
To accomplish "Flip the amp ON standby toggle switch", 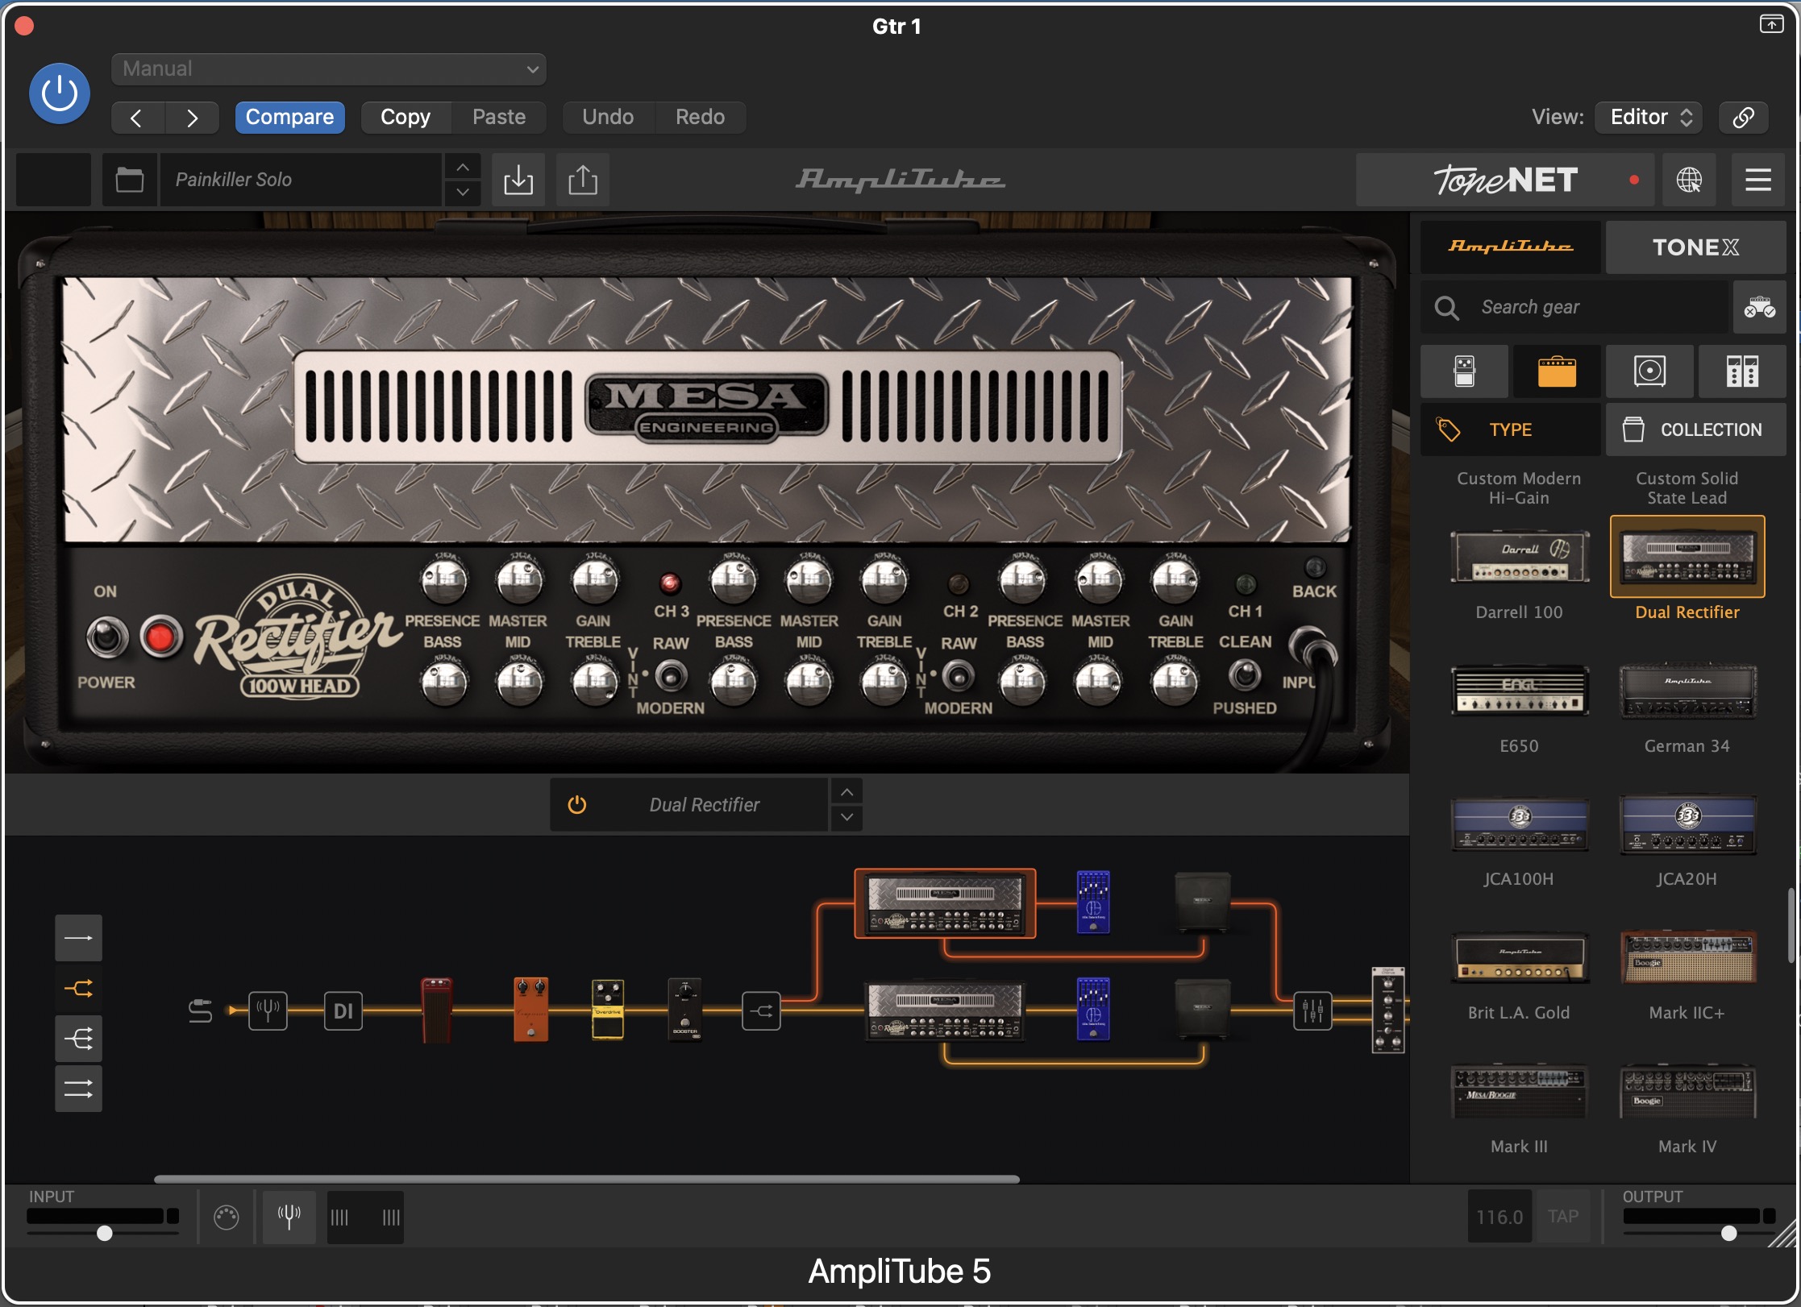I will 106,637.
